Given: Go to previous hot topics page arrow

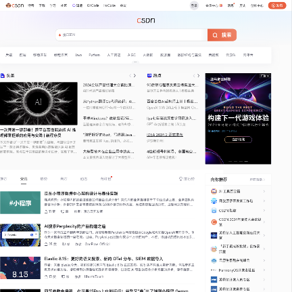Looking at the screenshot, I should [194, 76].
